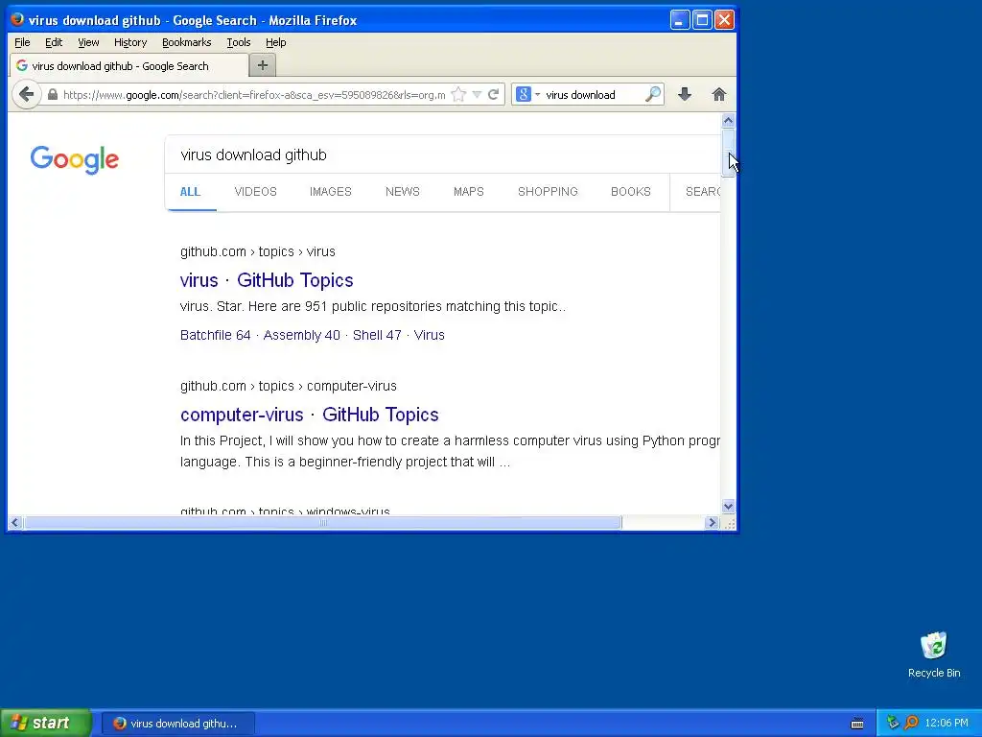Screen dimensions: 982x737
Task: Open a new tab with plus button
Action: (x=263, y=65)
